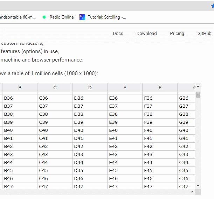The height and width of the screenshot is (199, 214).
Task: Select cell D36
Action: (x=90, y=98)
